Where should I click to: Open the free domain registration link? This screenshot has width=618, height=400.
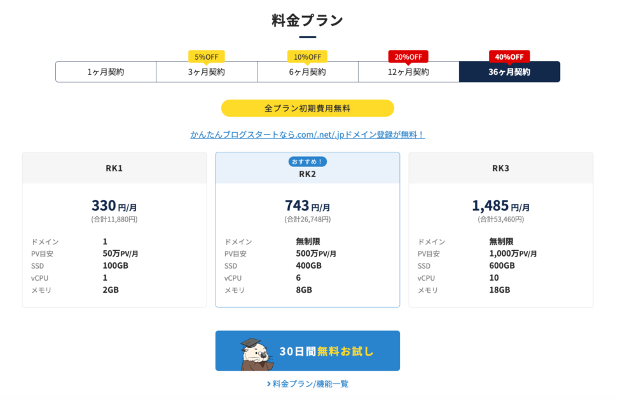pos(307,135)
